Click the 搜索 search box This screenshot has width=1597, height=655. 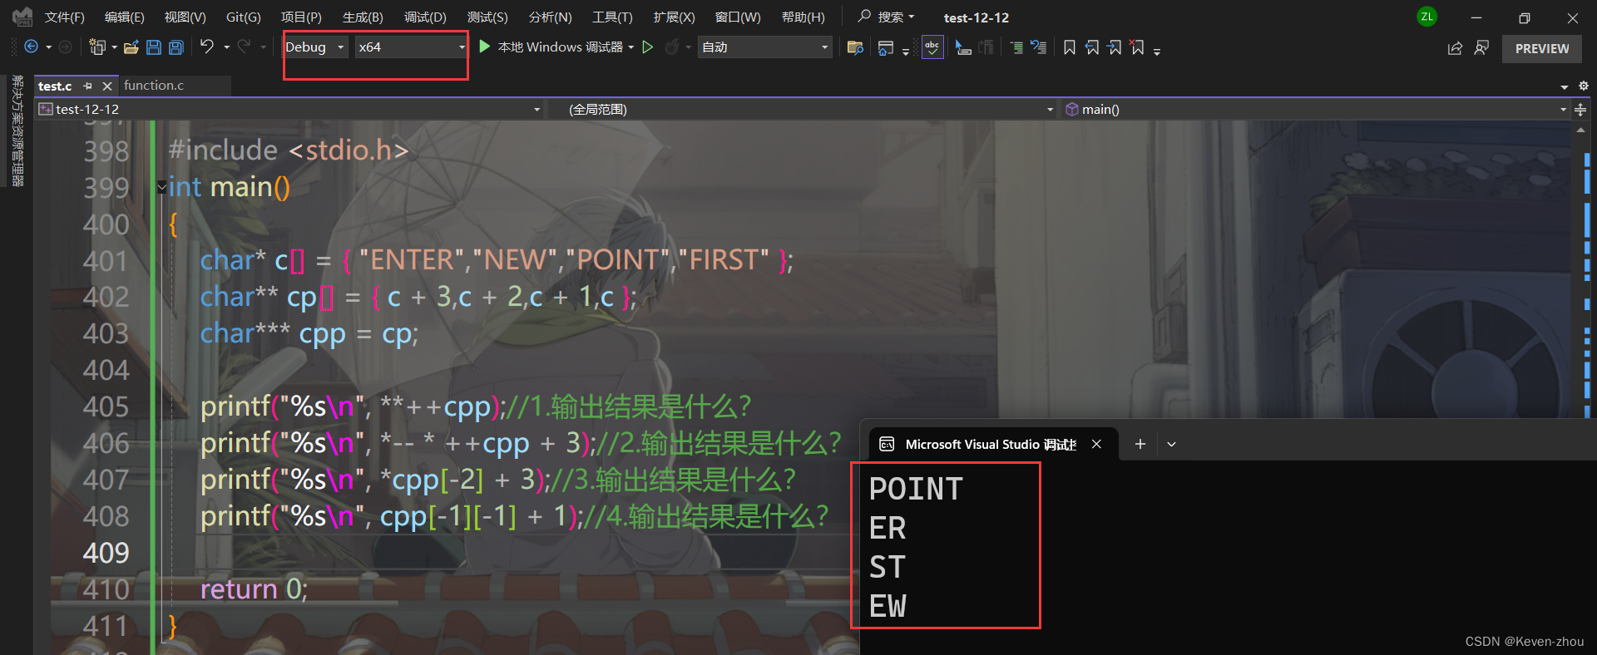(887, 17)
